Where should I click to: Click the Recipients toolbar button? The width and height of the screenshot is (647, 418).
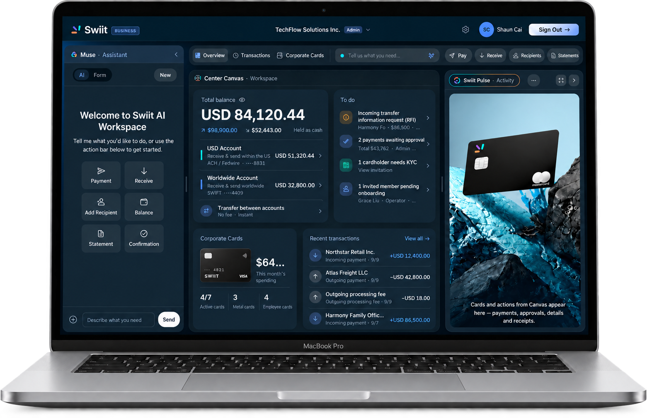point(527,56)
